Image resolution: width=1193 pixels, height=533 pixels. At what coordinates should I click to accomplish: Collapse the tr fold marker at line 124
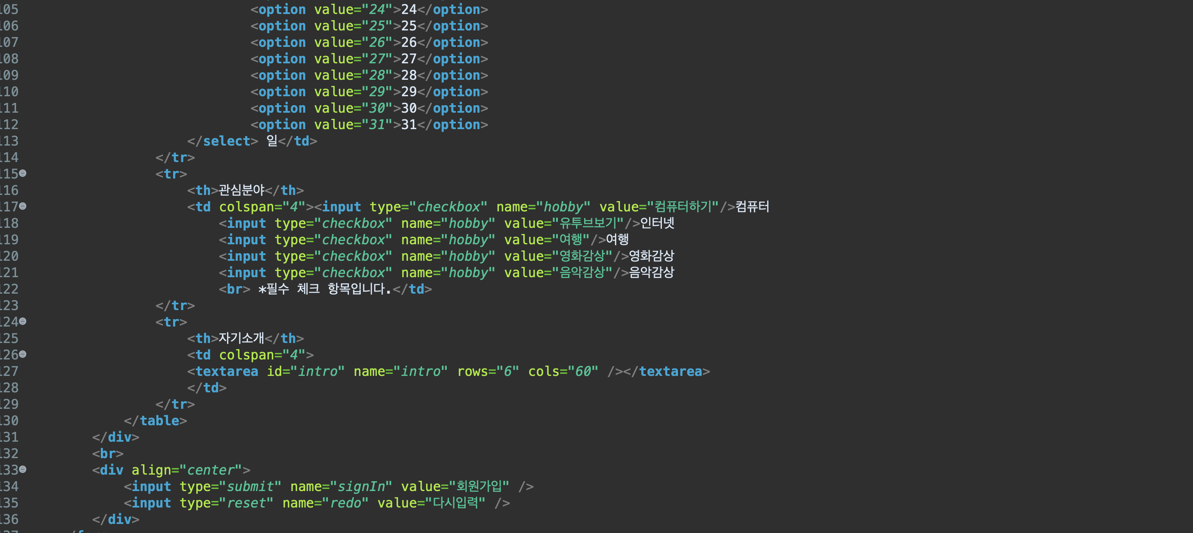pos(23,321)
